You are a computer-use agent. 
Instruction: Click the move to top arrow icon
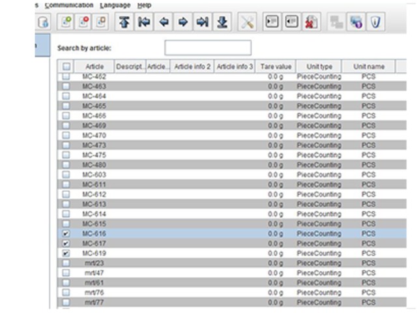124,22
